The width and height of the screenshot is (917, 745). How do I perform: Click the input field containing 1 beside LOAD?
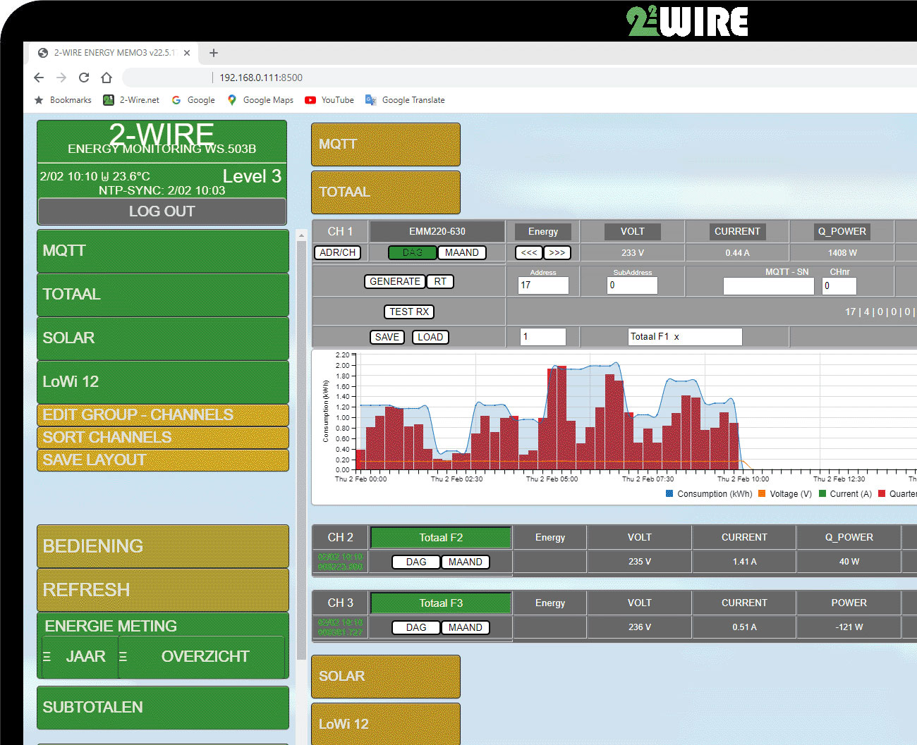tap(543, 337)
